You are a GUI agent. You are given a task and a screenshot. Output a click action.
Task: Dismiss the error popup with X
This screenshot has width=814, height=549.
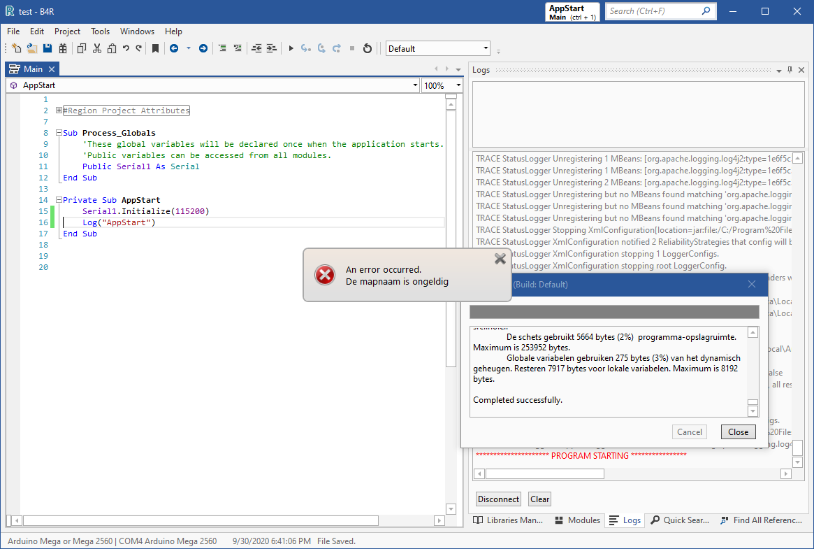point(500,259)
